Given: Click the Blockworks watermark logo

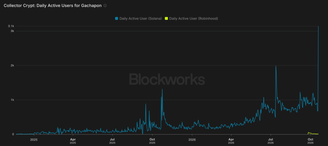Looking at the screenshot, I should pyautogui.click(x=167, y=79).
